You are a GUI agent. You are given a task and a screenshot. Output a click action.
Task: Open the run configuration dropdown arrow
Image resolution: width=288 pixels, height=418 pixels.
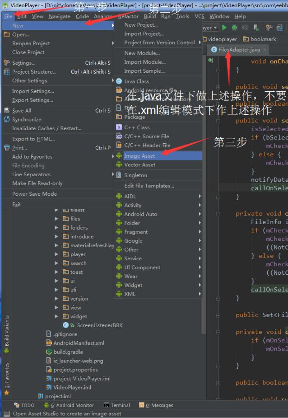215,28
